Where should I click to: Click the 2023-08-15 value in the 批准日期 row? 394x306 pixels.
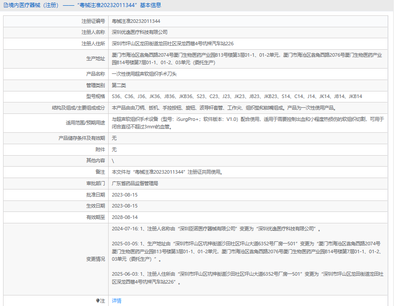124,195
